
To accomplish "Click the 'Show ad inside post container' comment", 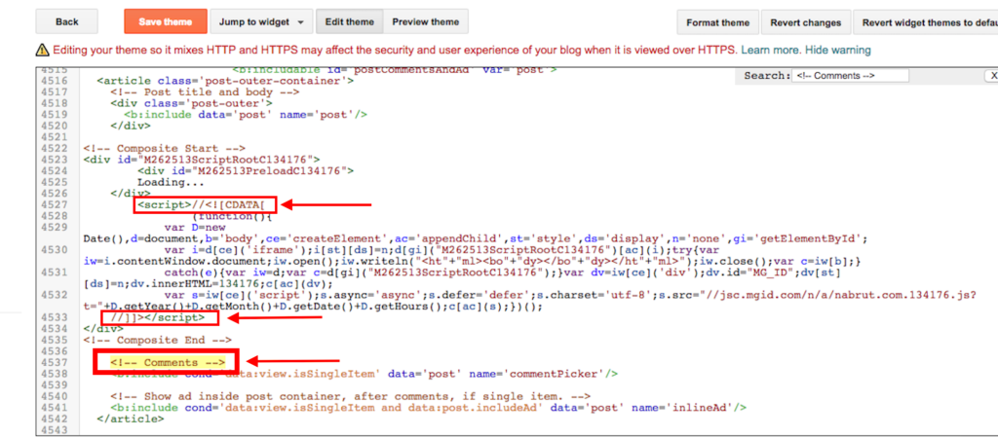I will (x=350, y=396).
